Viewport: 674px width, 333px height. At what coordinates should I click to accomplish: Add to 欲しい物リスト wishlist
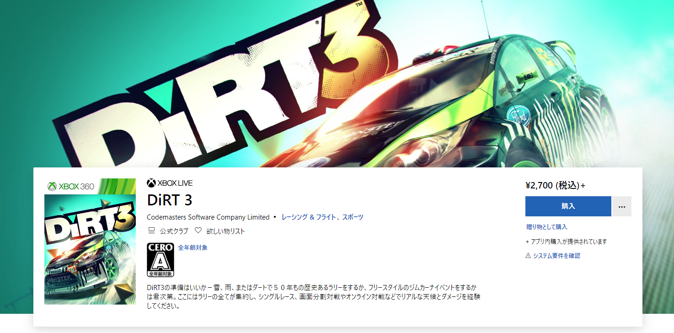pyautogui.click(x=225, y=231)
